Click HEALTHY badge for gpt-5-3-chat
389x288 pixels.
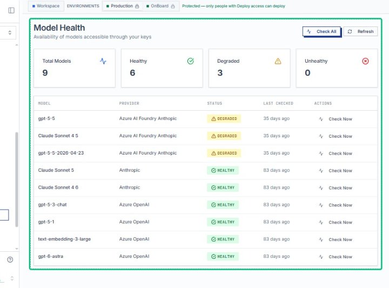point(223,205)
